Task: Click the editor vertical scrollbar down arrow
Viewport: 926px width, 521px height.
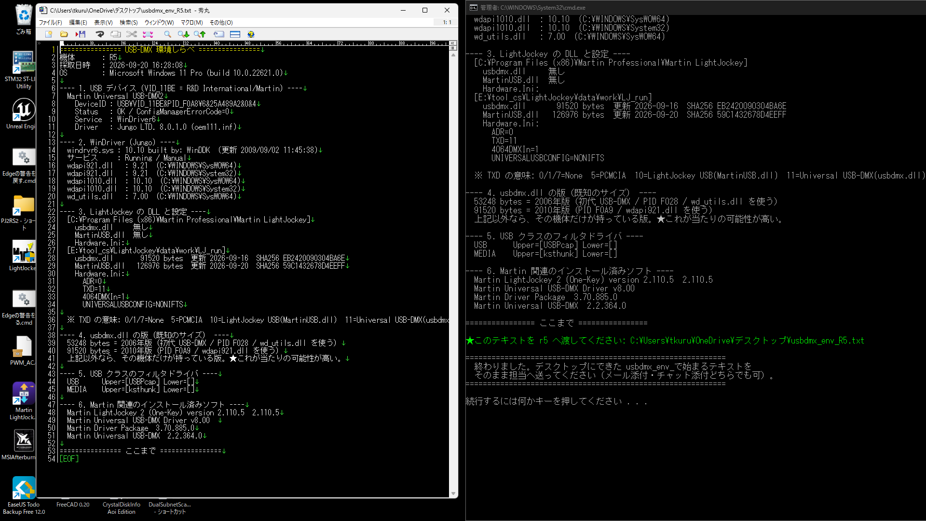Action: 453,494
